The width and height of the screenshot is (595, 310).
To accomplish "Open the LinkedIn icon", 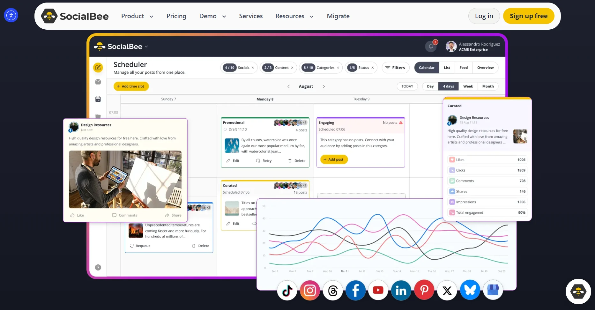I will (x=401, y=291).
